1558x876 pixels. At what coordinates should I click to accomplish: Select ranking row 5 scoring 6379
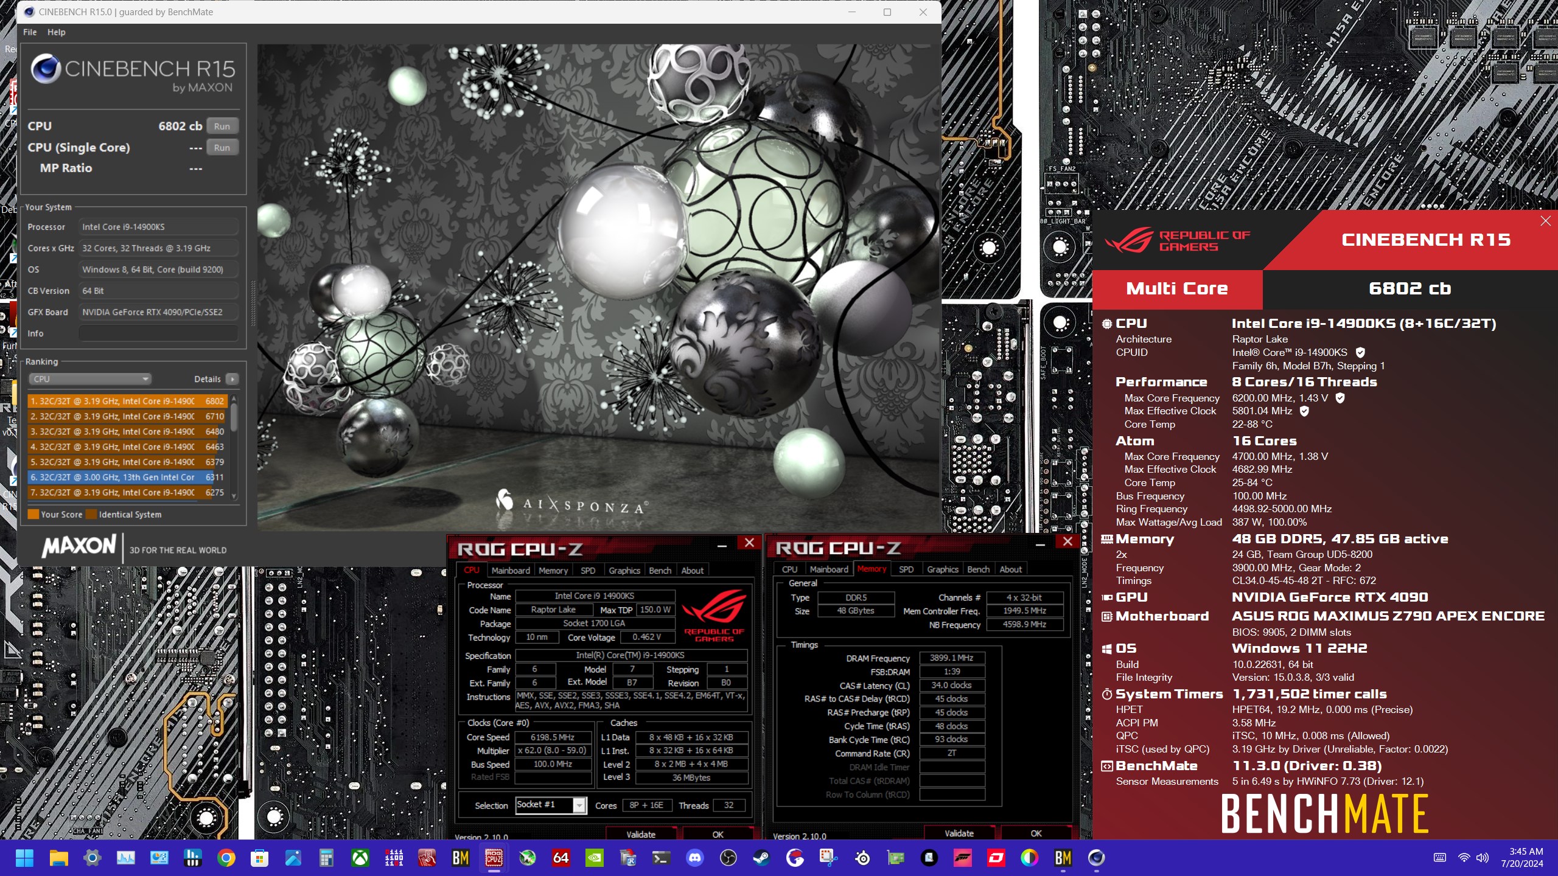127,462
